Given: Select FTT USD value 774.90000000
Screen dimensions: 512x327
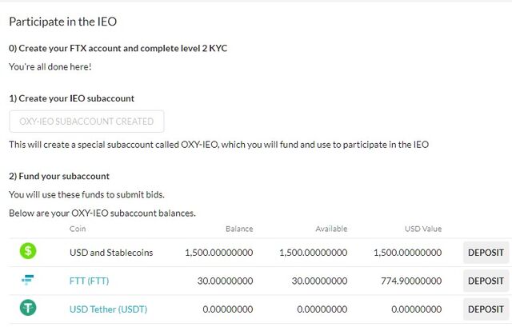Looking at the screenshot, I should (411, 281).
